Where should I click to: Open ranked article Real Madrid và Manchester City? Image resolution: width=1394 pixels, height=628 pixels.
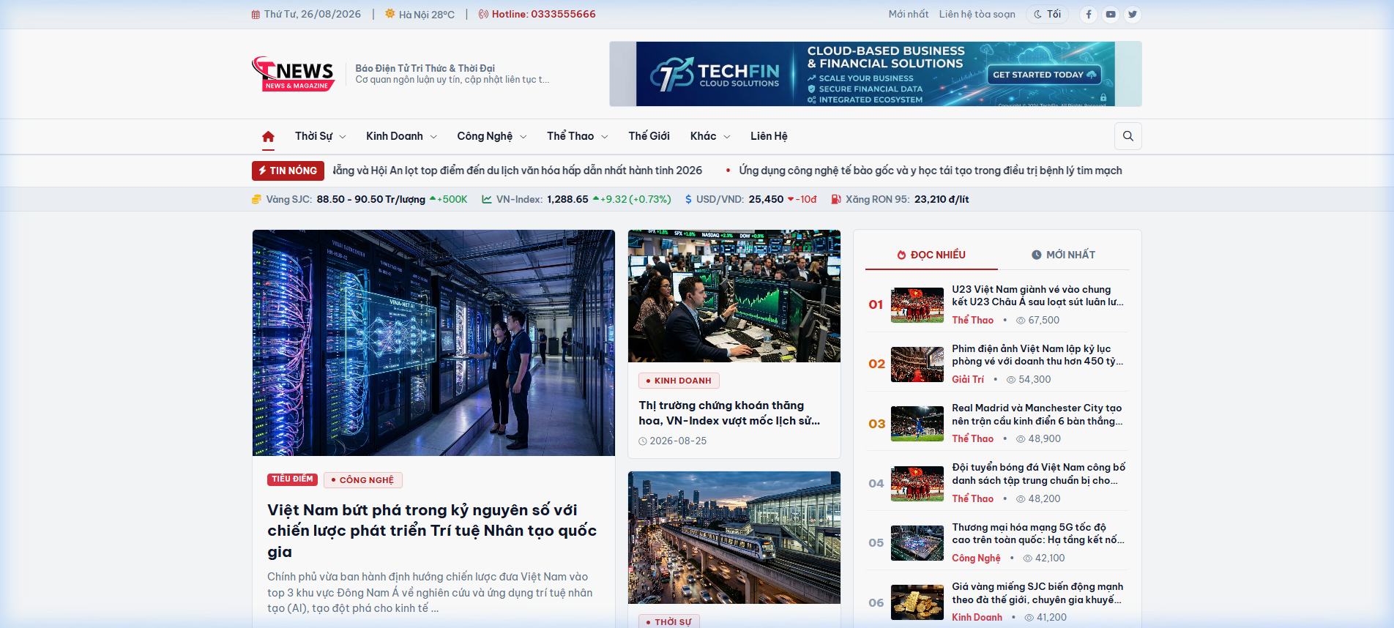point(1037,414)
